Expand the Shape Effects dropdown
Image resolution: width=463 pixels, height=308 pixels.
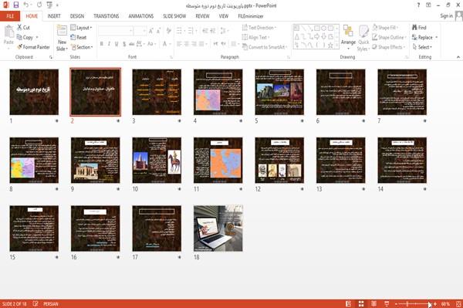389,47
